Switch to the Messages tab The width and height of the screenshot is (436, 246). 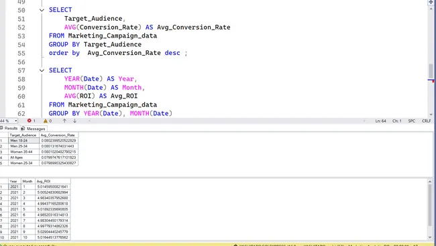(x=33, y=129)
